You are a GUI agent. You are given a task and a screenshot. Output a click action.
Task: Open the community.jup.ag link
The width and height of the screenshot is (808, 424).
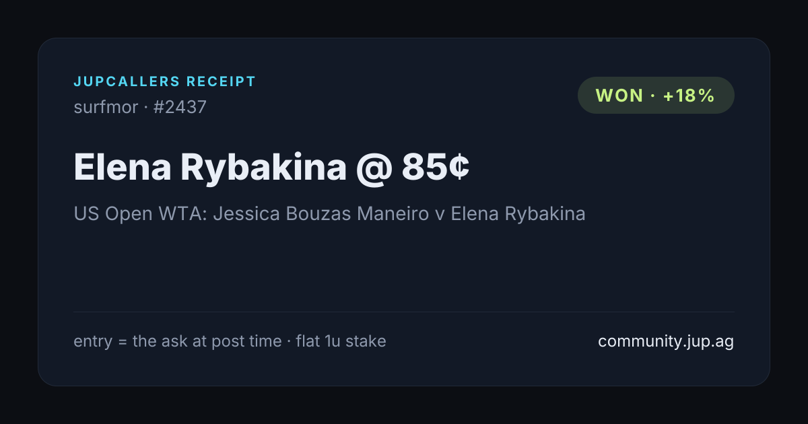[x=666, y=341]
